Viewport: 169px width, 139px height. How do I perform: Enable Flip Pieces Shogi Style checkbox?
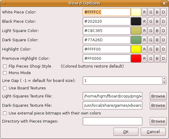pos(5,66)
